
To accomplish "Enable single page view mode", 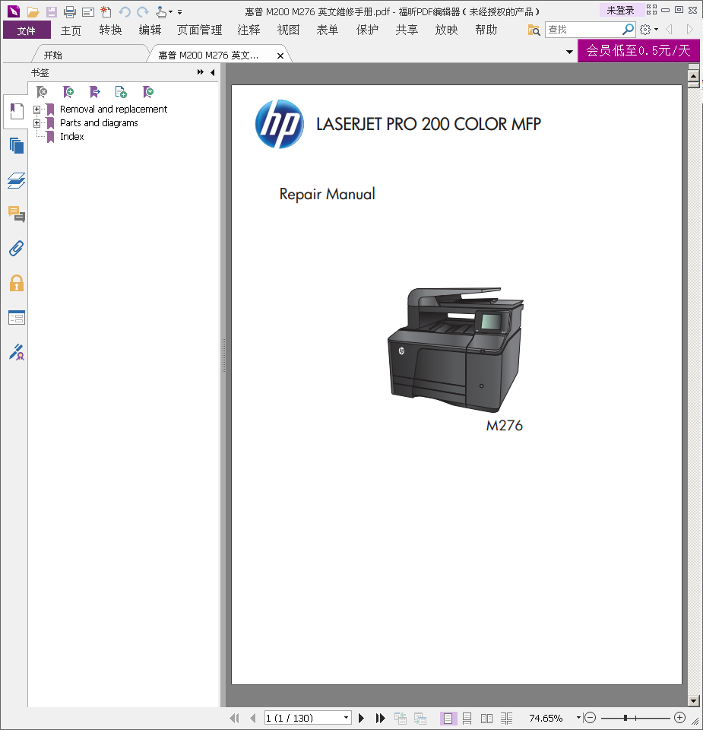I will click(x=448, y=719).
